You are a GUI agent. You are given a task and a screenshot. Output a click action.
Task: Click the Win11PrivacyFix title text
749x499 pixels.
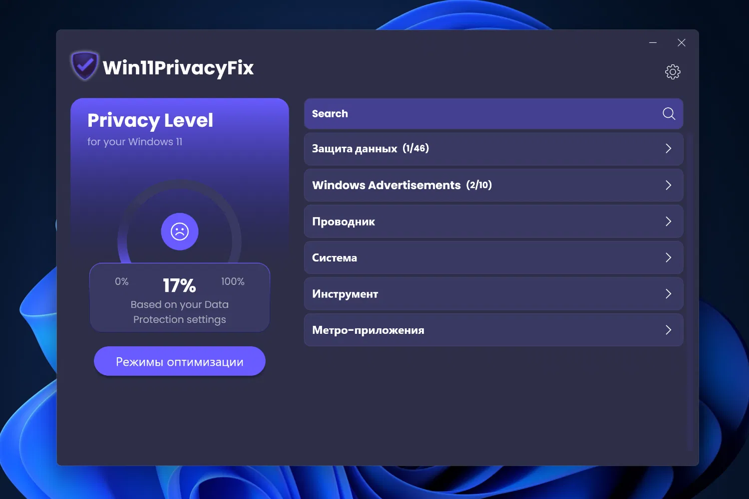coord(178,68)
